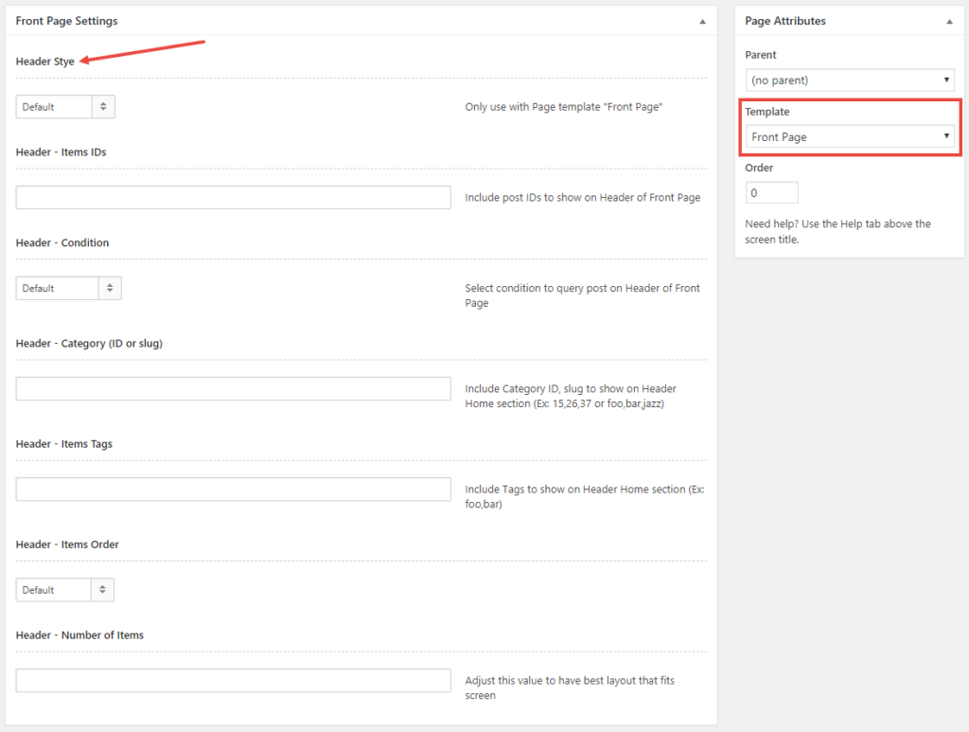The image size is (969, 732).
Task: Collapse the Page Attributes panel
Action: pyautogui.click(x=949, y=22)
